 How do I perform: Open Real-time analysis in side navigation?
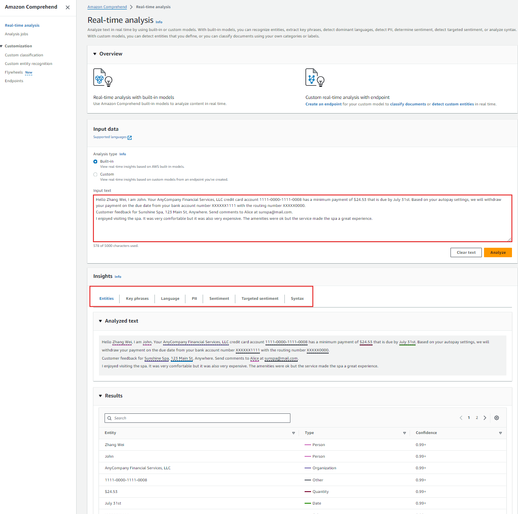22,25
